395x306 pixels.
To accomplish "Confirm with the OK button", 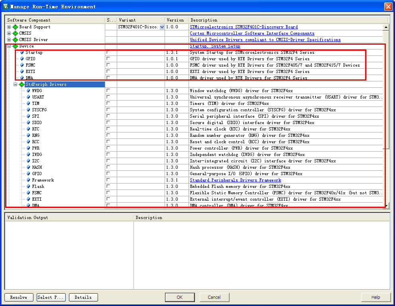I will 180,298.
